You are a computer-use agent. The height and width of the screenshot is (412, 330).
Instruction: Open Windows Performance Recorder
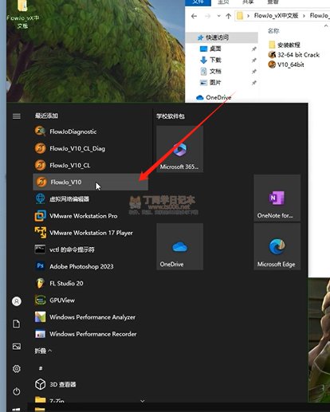(x=90, y=334)
